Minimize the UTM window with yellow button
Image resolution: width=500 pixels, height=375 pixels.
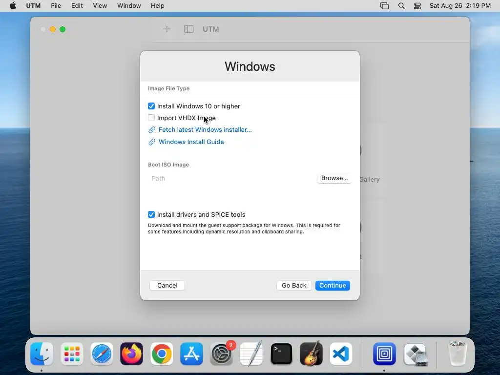(53, 29)
